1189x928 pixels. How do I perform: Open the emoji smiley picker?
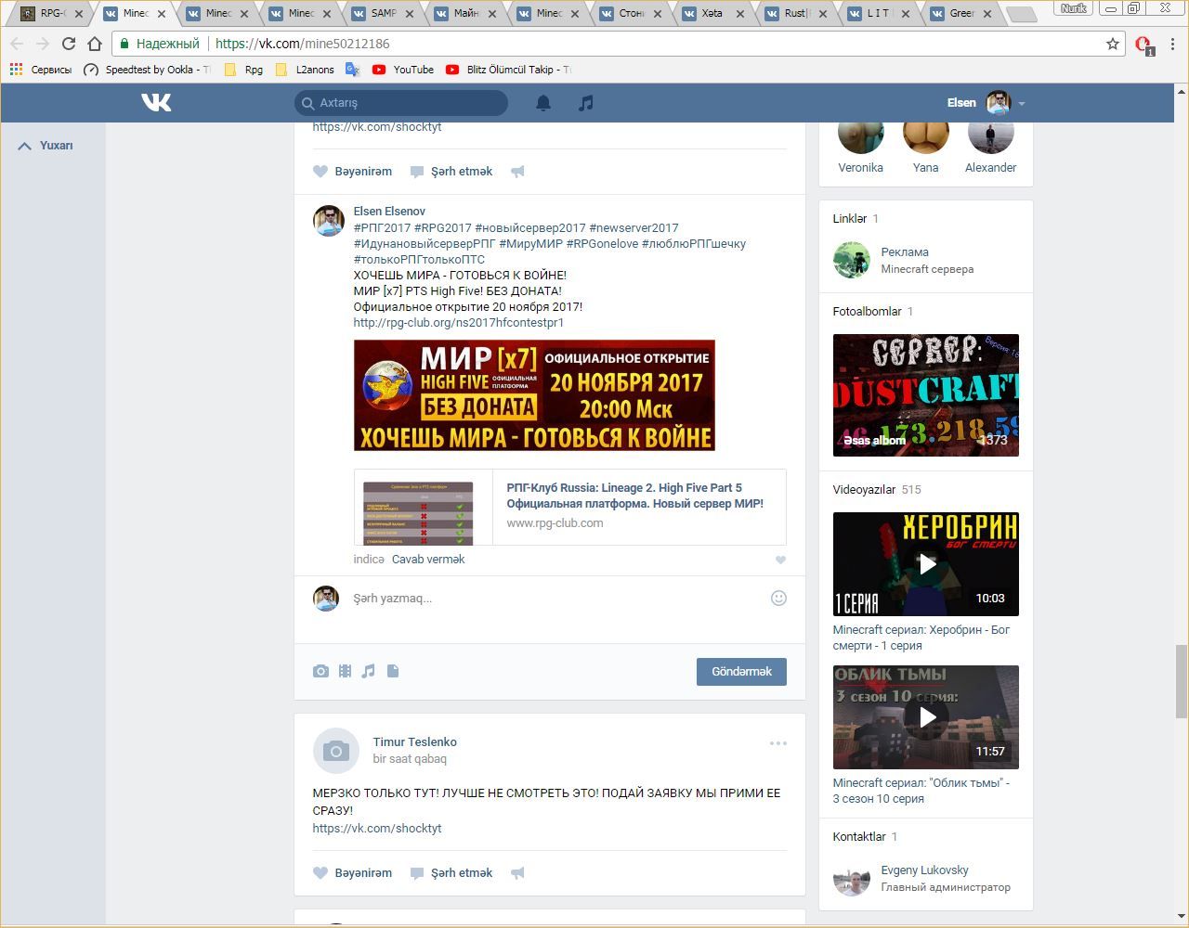778,598
